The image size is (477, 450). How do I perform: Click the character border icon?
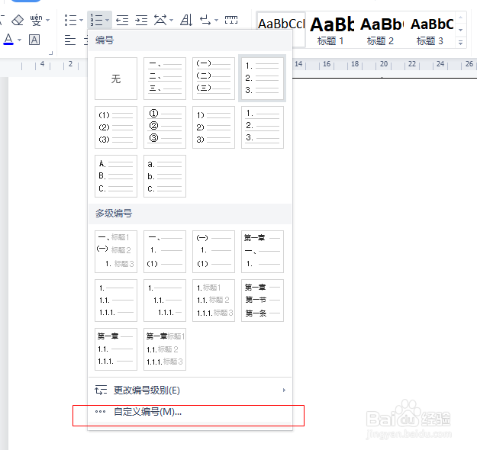pos(34,40)
